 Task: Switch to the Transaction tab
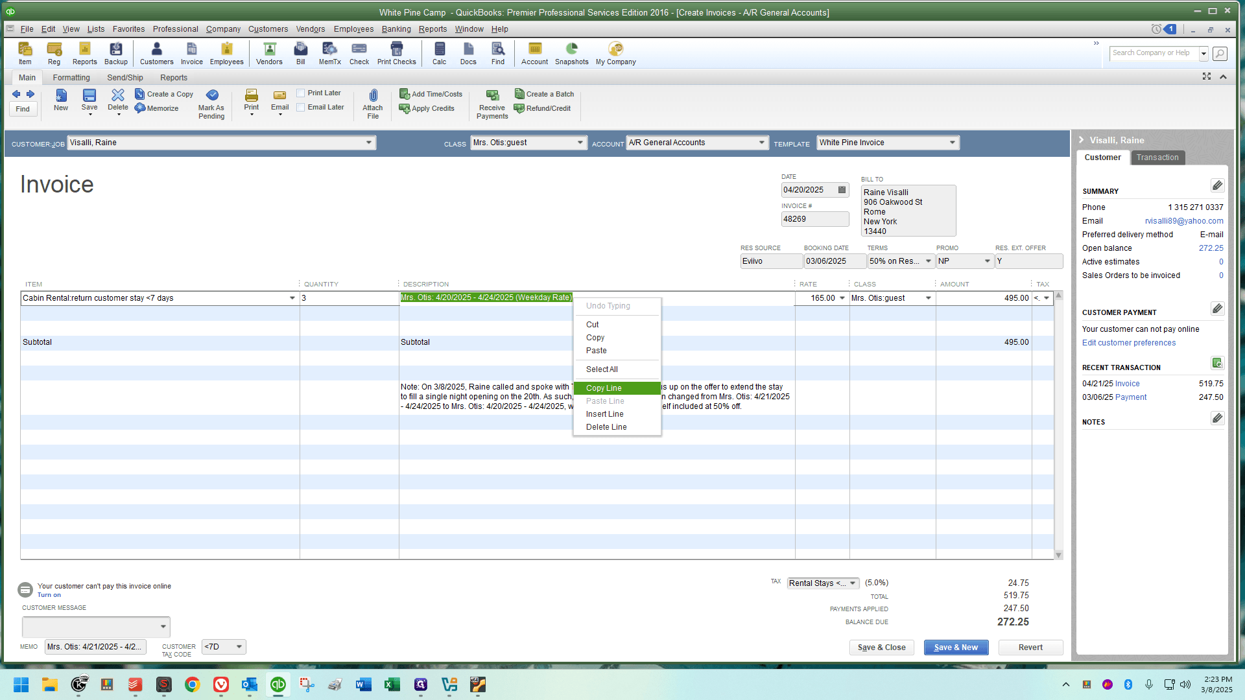pos(1157,157)
